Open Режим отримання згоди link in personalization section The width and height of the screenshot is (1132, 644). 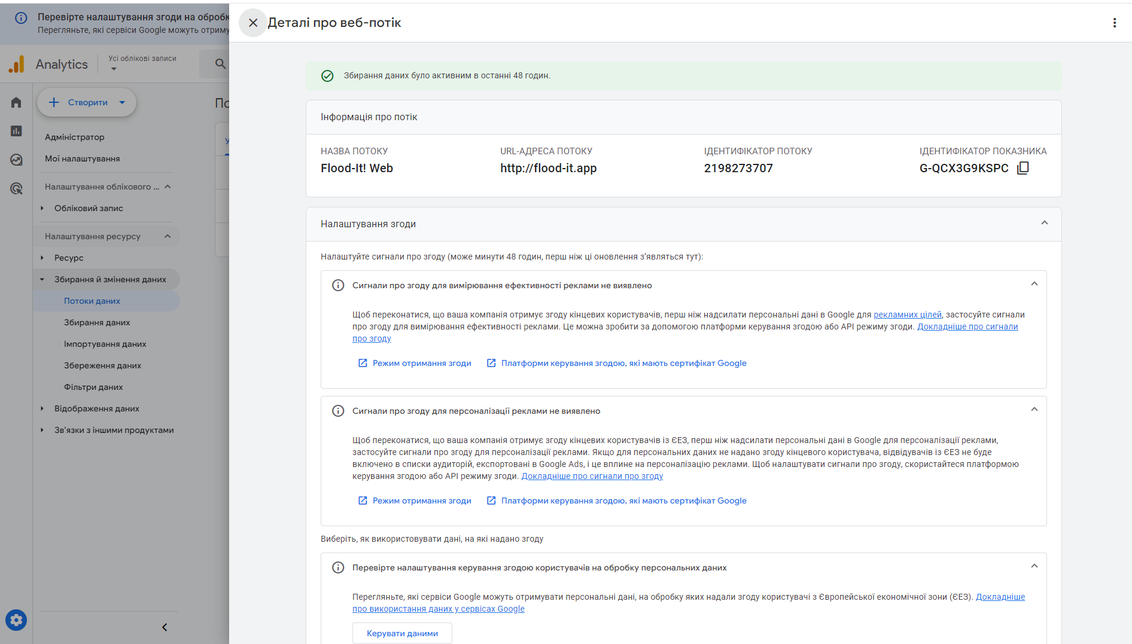point(415,500)
